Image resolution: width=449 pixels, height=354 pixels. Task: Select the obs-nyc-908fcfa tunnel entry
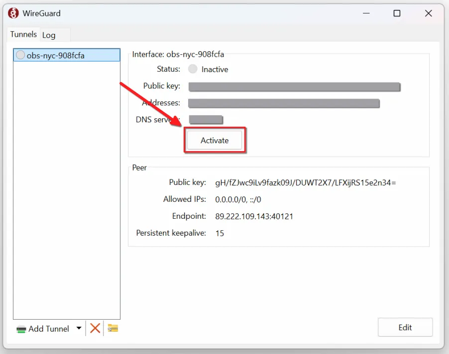[x=56, y=55]
